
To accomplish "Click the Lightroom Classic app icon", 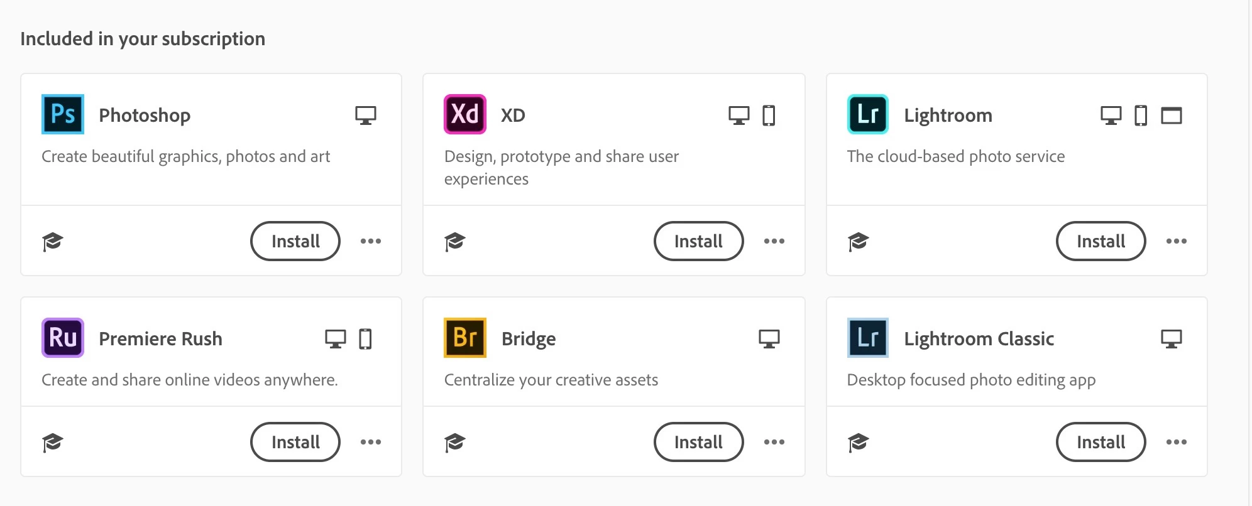I will point(868,338).
